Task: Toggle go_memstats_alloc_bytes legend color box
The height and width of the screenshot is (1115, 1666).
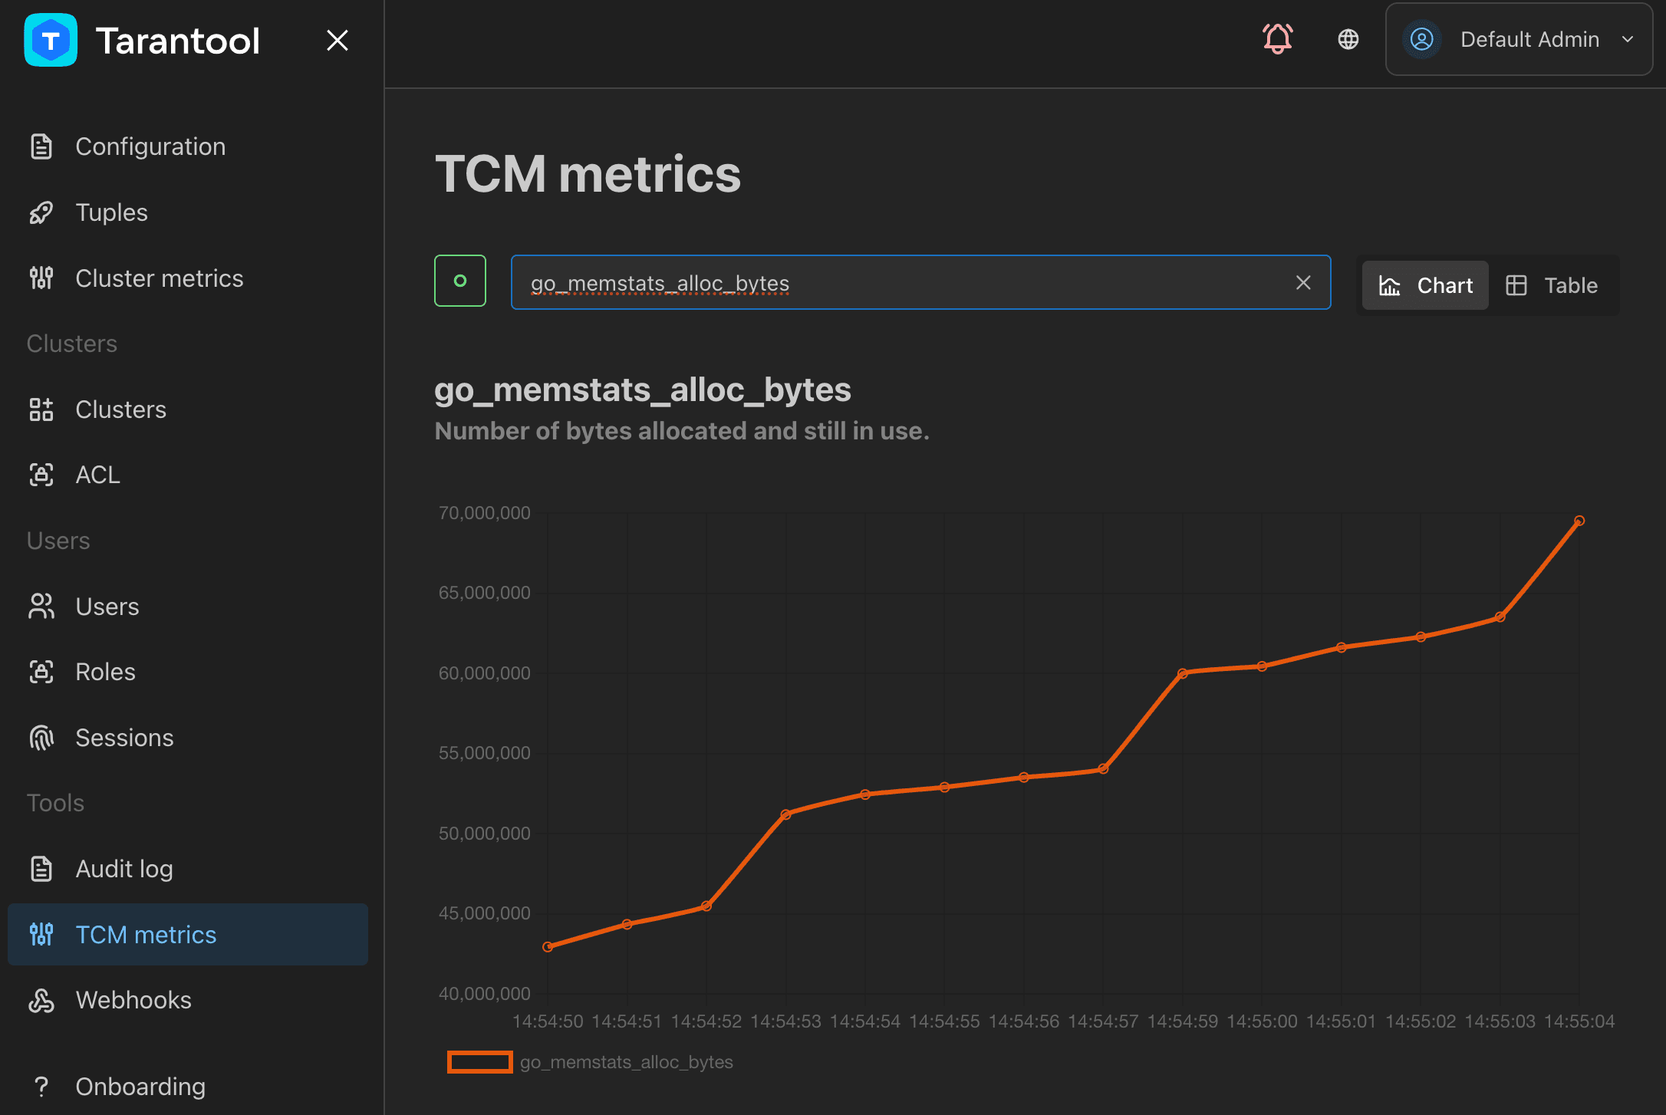Action: [480, 1062]
